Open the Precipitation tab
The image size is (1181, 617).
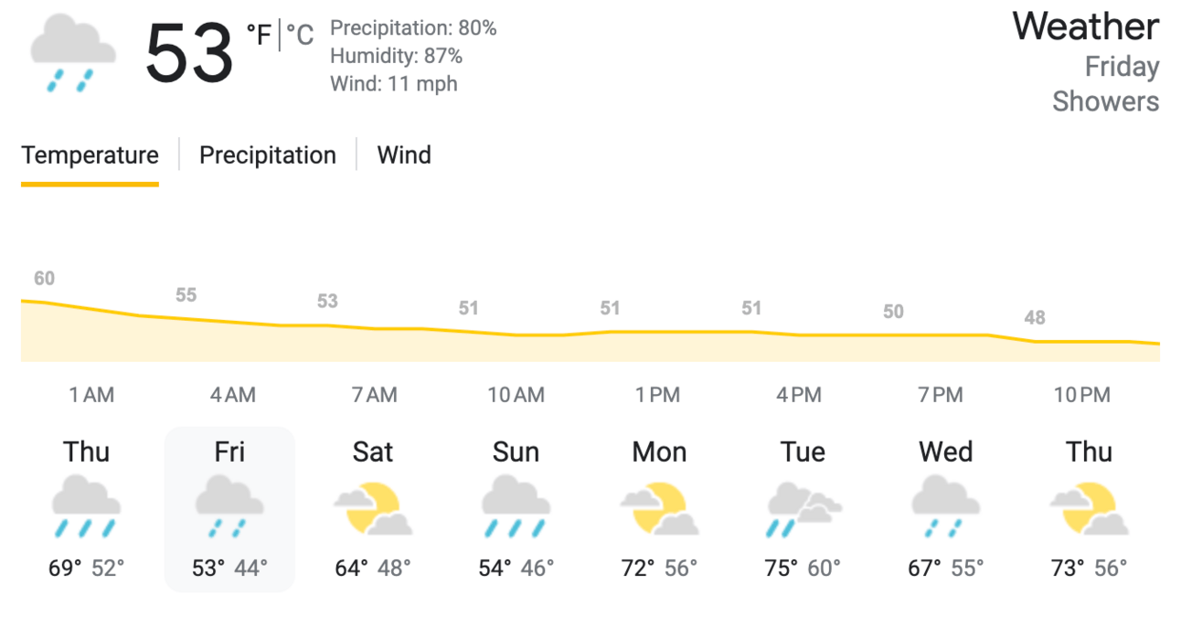[x=268, y=155]
